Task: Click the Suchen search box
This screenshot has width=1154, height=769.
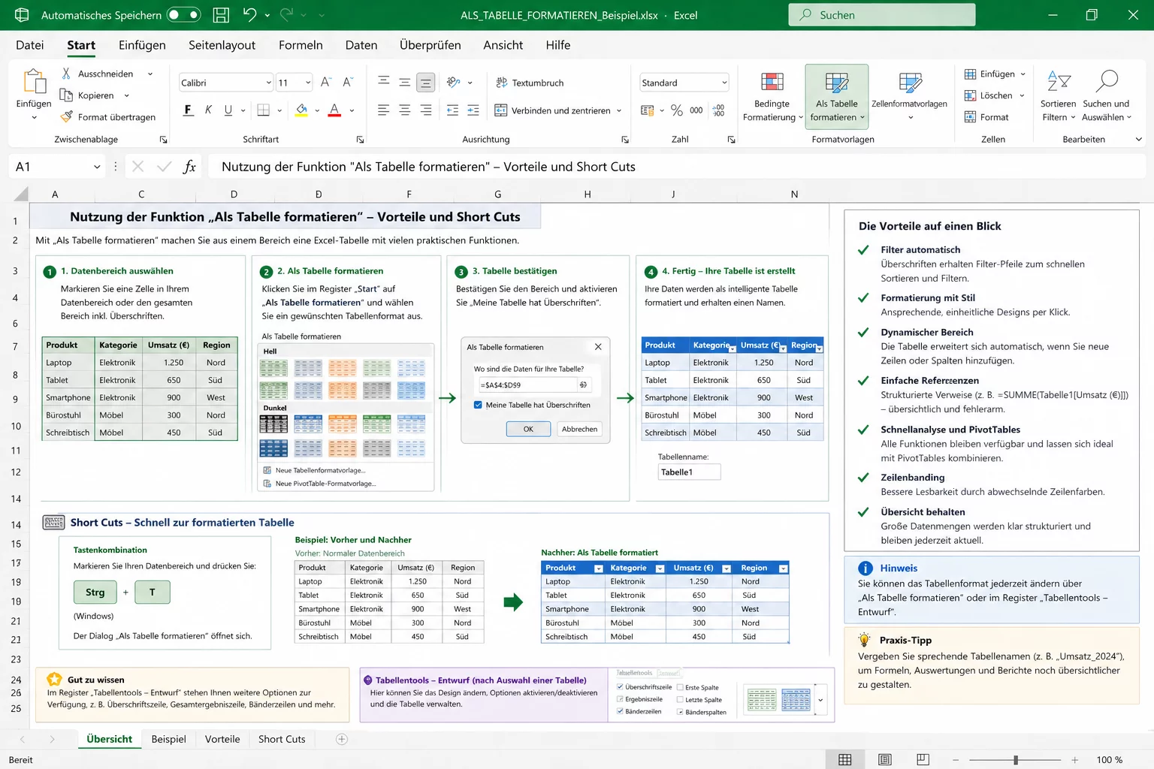Action: pyautogui.click(x=881, y=15)
